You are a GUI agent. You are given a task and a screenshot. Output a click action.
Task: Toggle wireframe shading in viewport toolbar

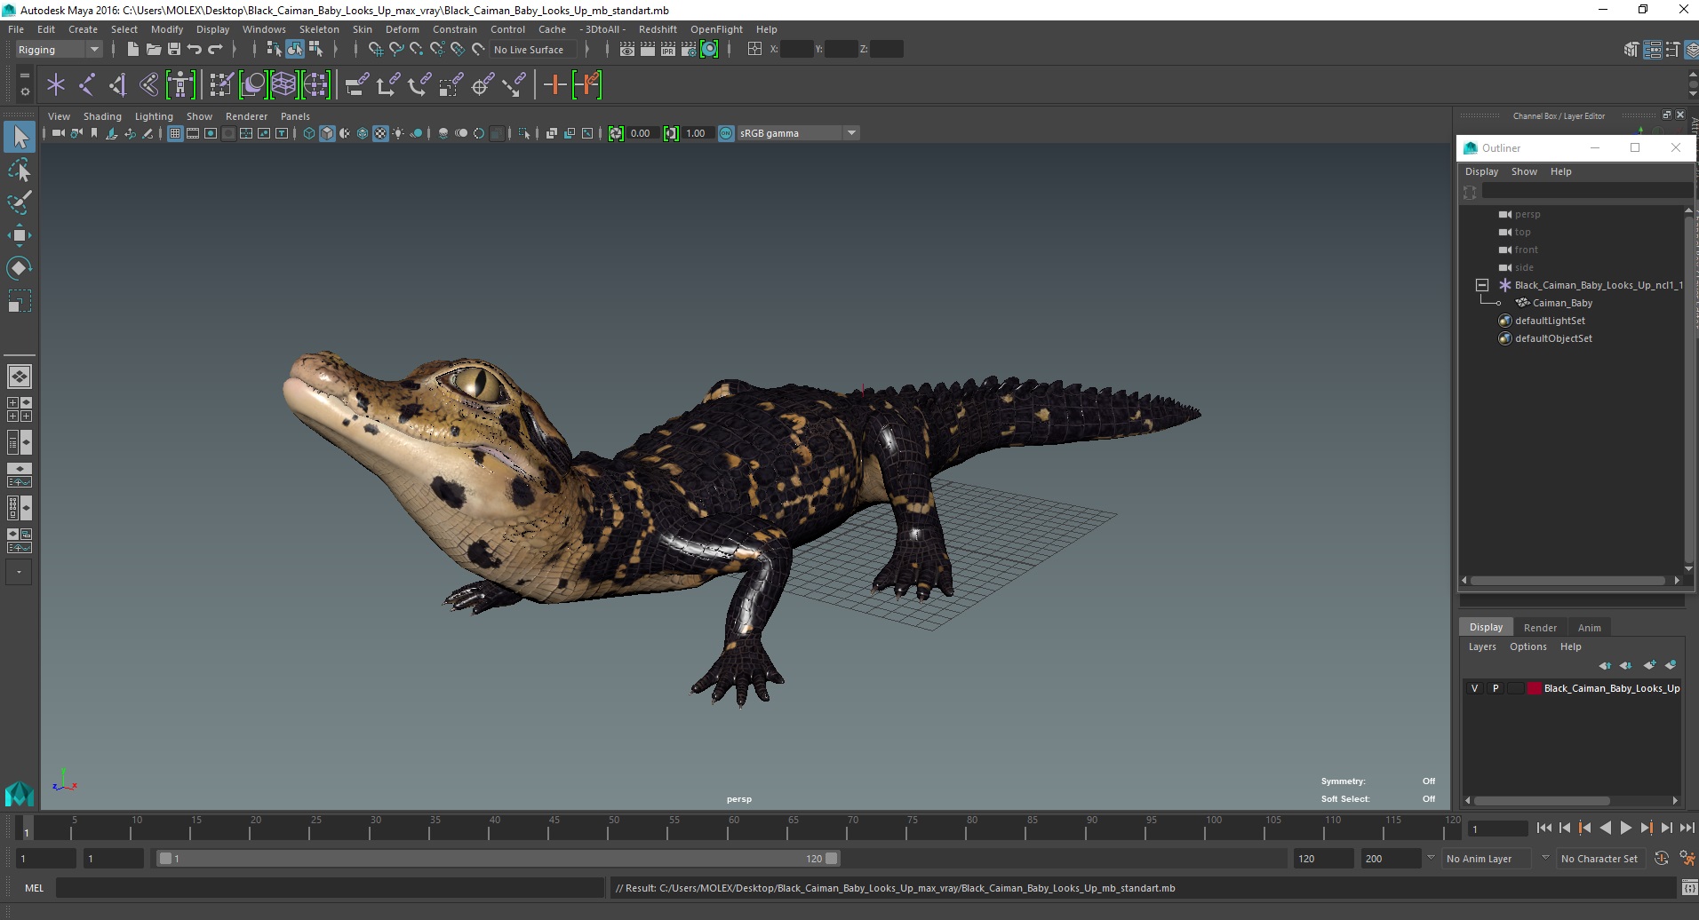309,133
